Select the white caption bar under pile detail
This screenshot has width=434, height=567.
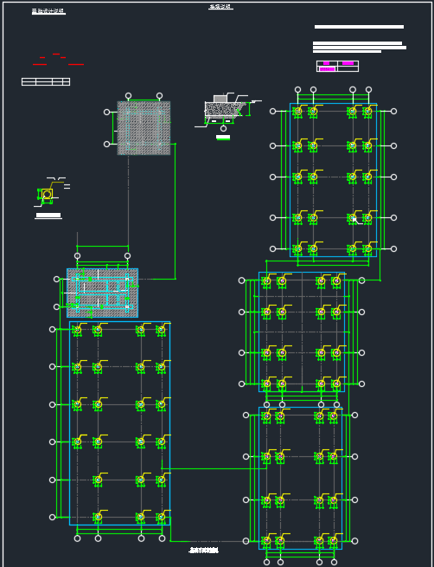(x=48, y=216)
